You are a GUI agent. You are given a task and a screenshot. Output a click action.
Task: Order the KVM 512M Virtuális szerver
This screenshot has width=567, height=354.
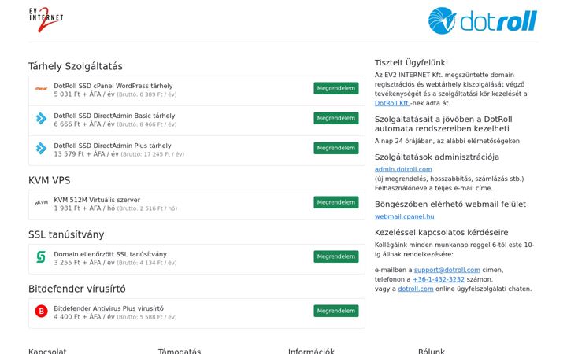(x=336, y=202)
